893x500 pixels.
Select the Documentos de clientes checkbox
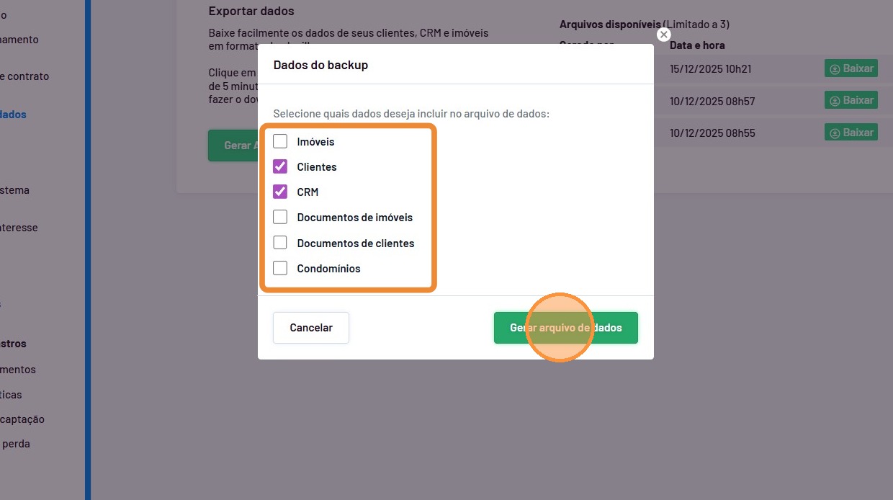coord(280,243)
